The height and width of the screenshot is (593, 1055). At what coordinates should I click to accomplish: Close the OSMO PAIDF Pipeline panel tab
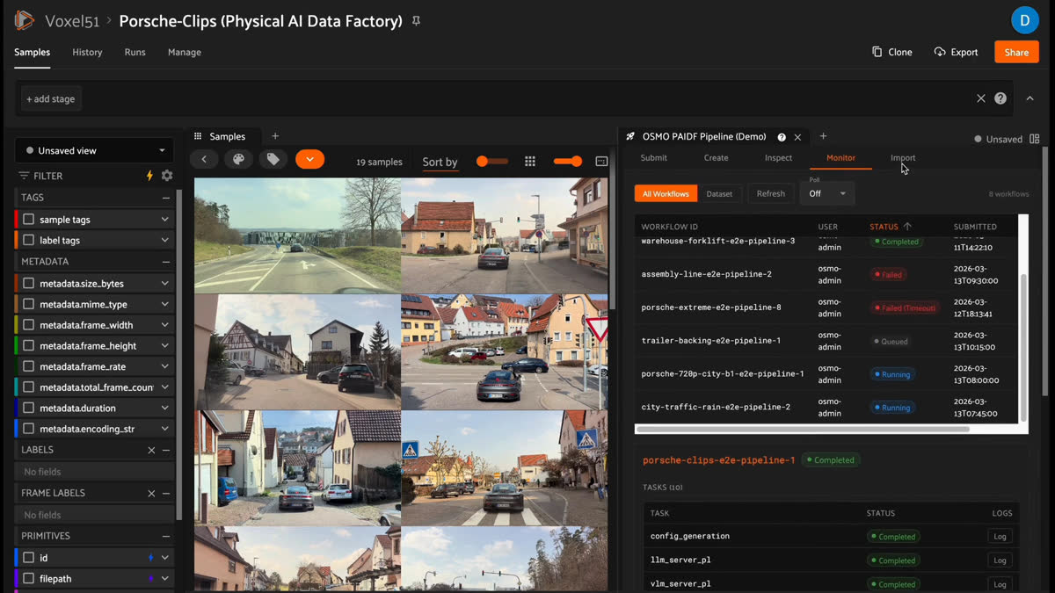(797, 137)
